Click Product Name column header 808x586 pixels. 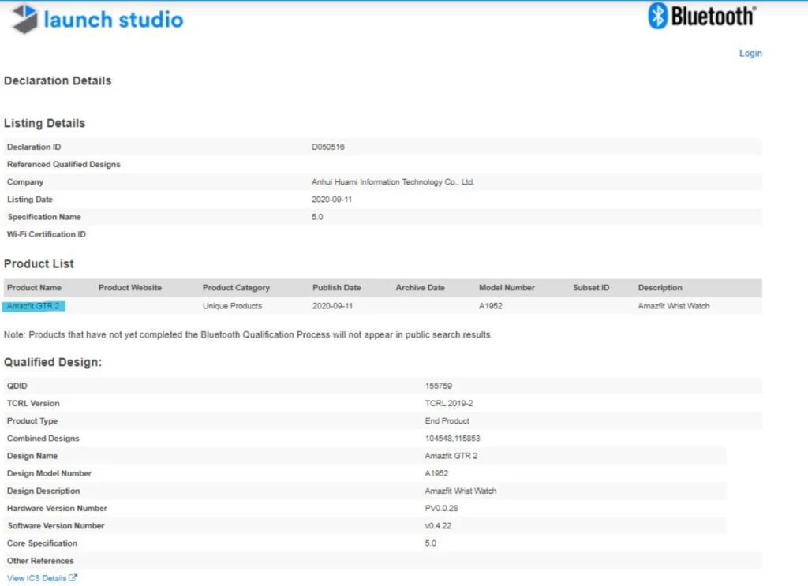tap(34, 287)
